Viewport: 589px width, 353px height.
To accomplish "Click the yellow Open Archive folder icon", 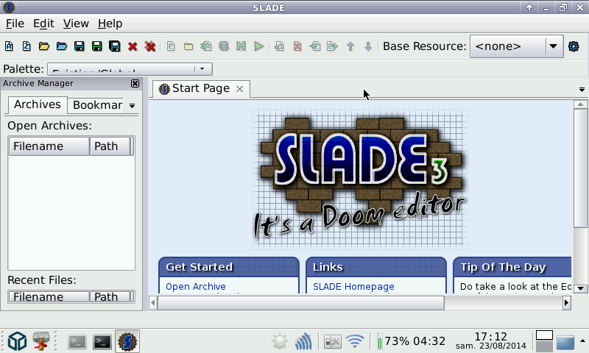I will pyautogui.click(x=44, y=46).
